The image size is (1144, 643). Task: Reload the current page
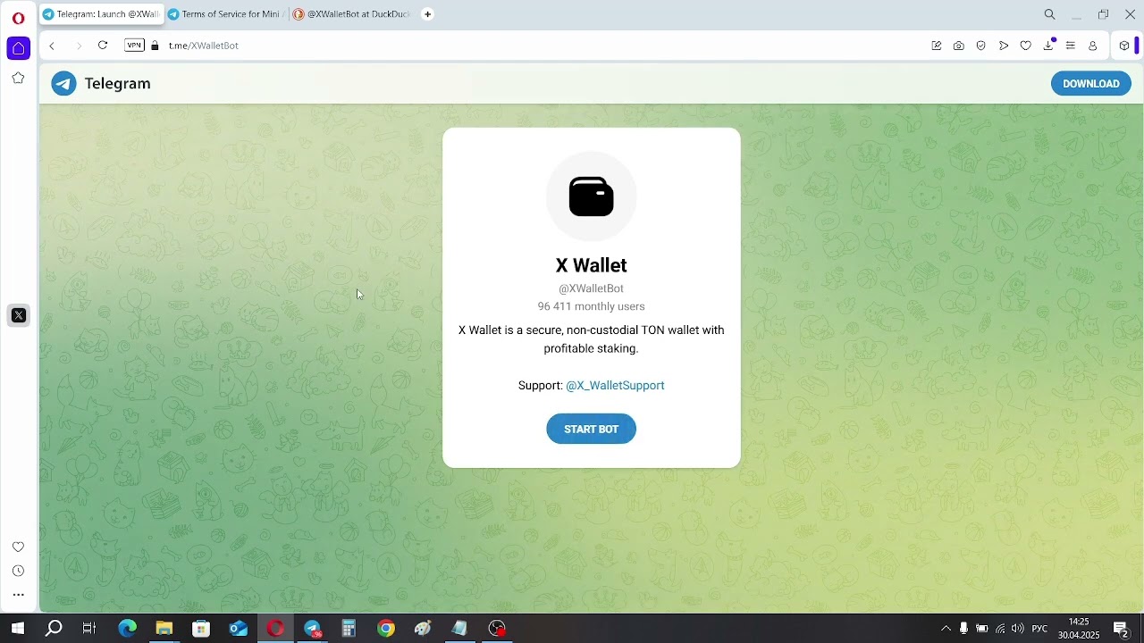[103, 46]
